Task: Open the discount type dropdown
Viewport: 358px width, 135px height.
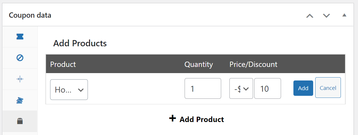Action: (241, 88)
